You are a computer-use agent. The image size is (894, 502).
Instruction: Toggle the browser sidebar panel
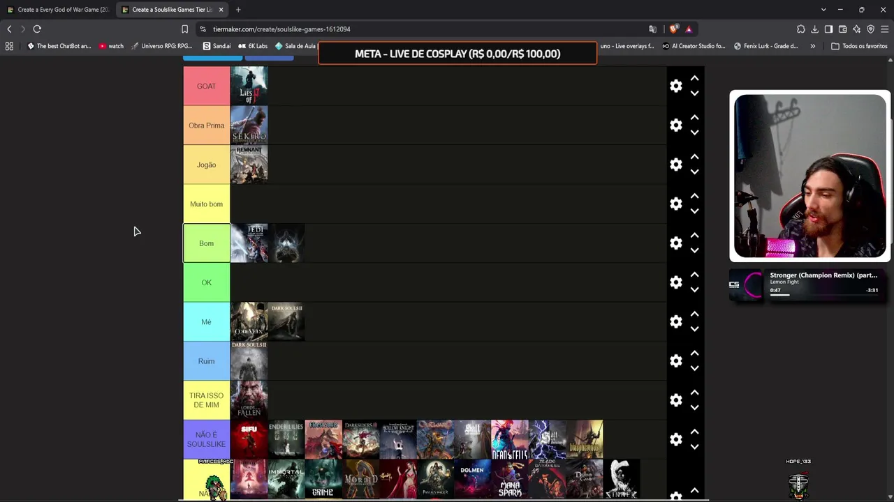(x=828, y=29)
